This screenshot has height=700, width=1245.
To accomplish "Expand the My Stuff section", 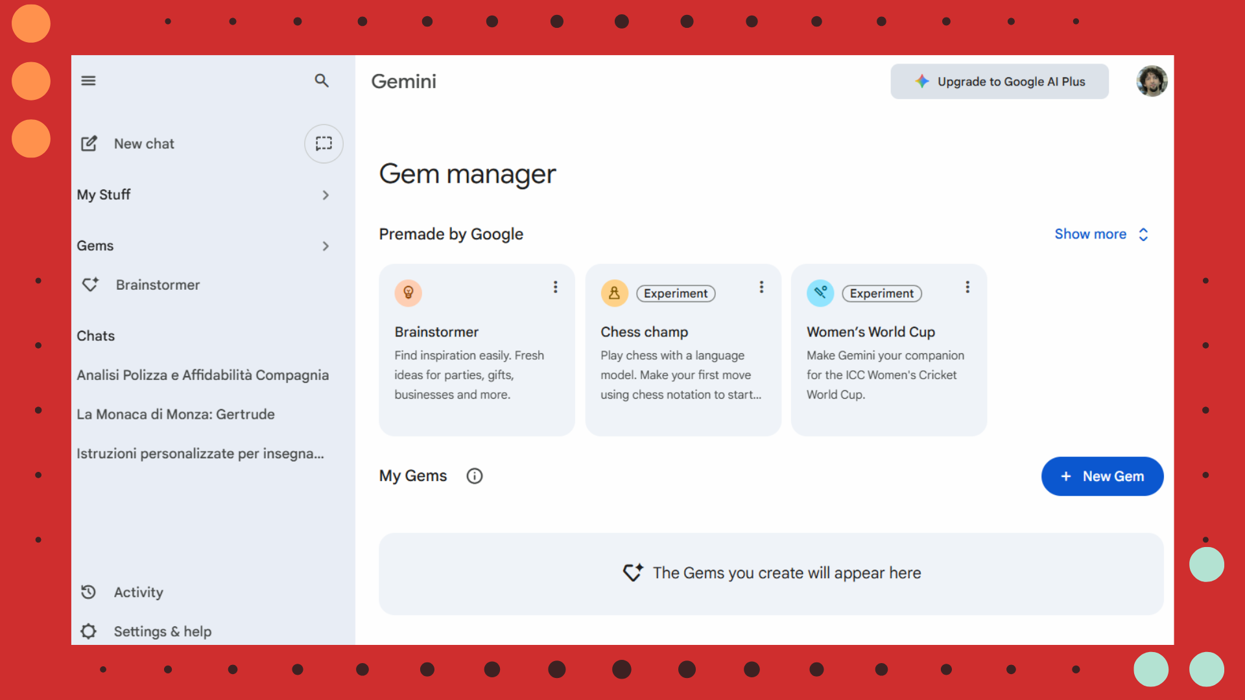I will click(x=326, y=195).
